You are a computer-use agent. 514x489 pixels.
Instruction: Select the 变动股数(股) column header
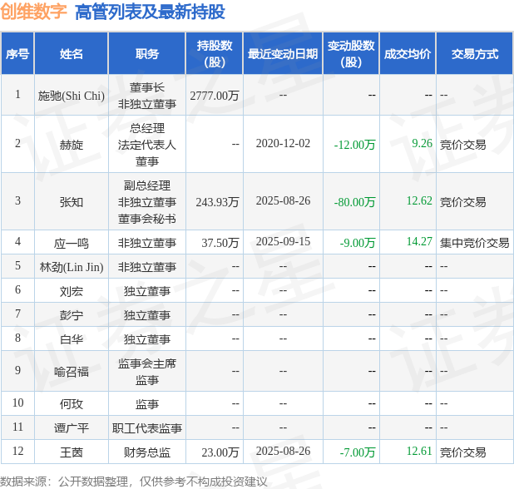(x=351, y=53)
